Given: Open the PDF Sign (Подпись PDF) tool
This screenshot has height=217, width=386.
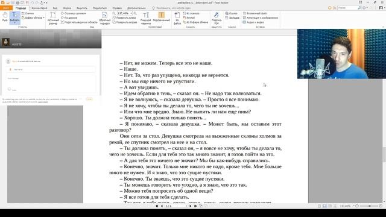Looking at the screenshot, I should [217, 18].
